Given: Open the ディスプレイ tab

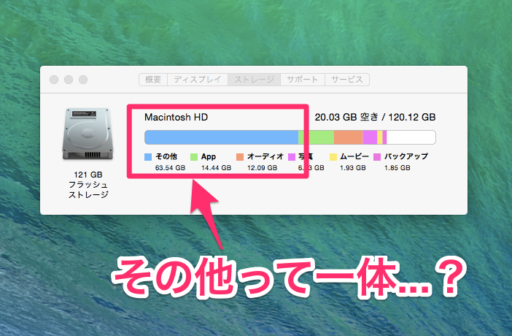Looking at the screenshot, I should click(198, 80).
